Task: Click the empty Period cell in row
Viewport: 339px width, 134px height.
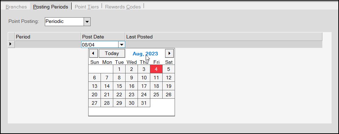Action: coord(48,44)
